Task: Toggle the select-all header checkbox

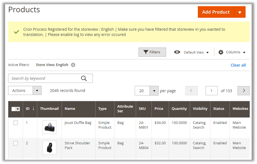Action: pos(14,109)
